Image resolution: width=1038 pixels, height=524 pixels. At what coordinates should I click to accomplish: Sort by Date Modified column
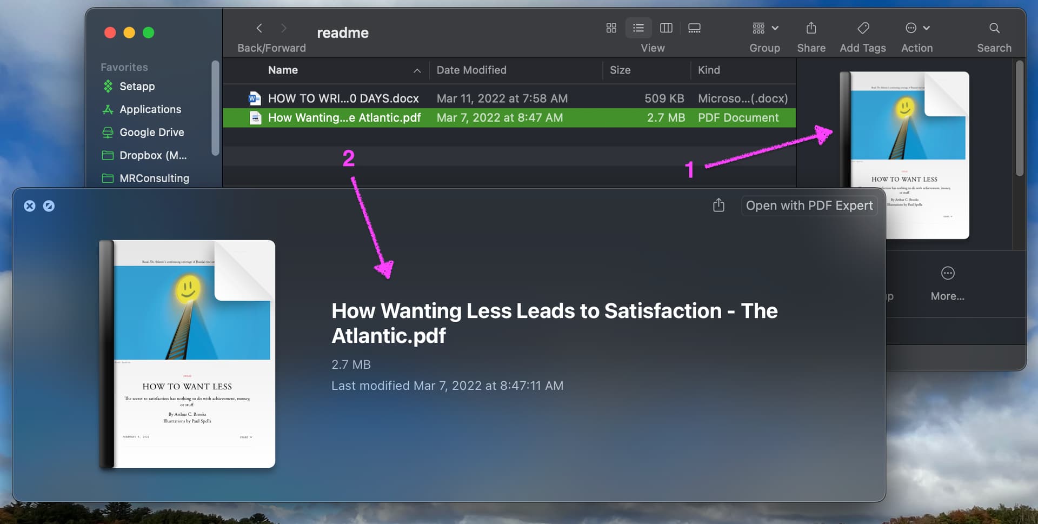point(471,70)
